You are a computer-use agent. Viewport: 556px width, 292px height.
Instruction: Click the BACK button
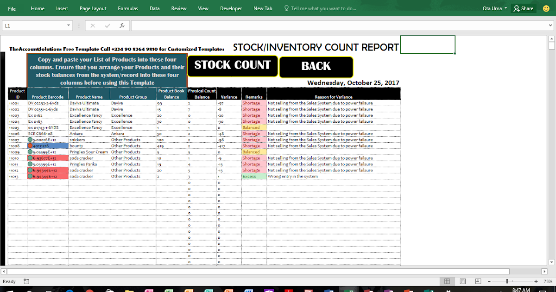316,67
